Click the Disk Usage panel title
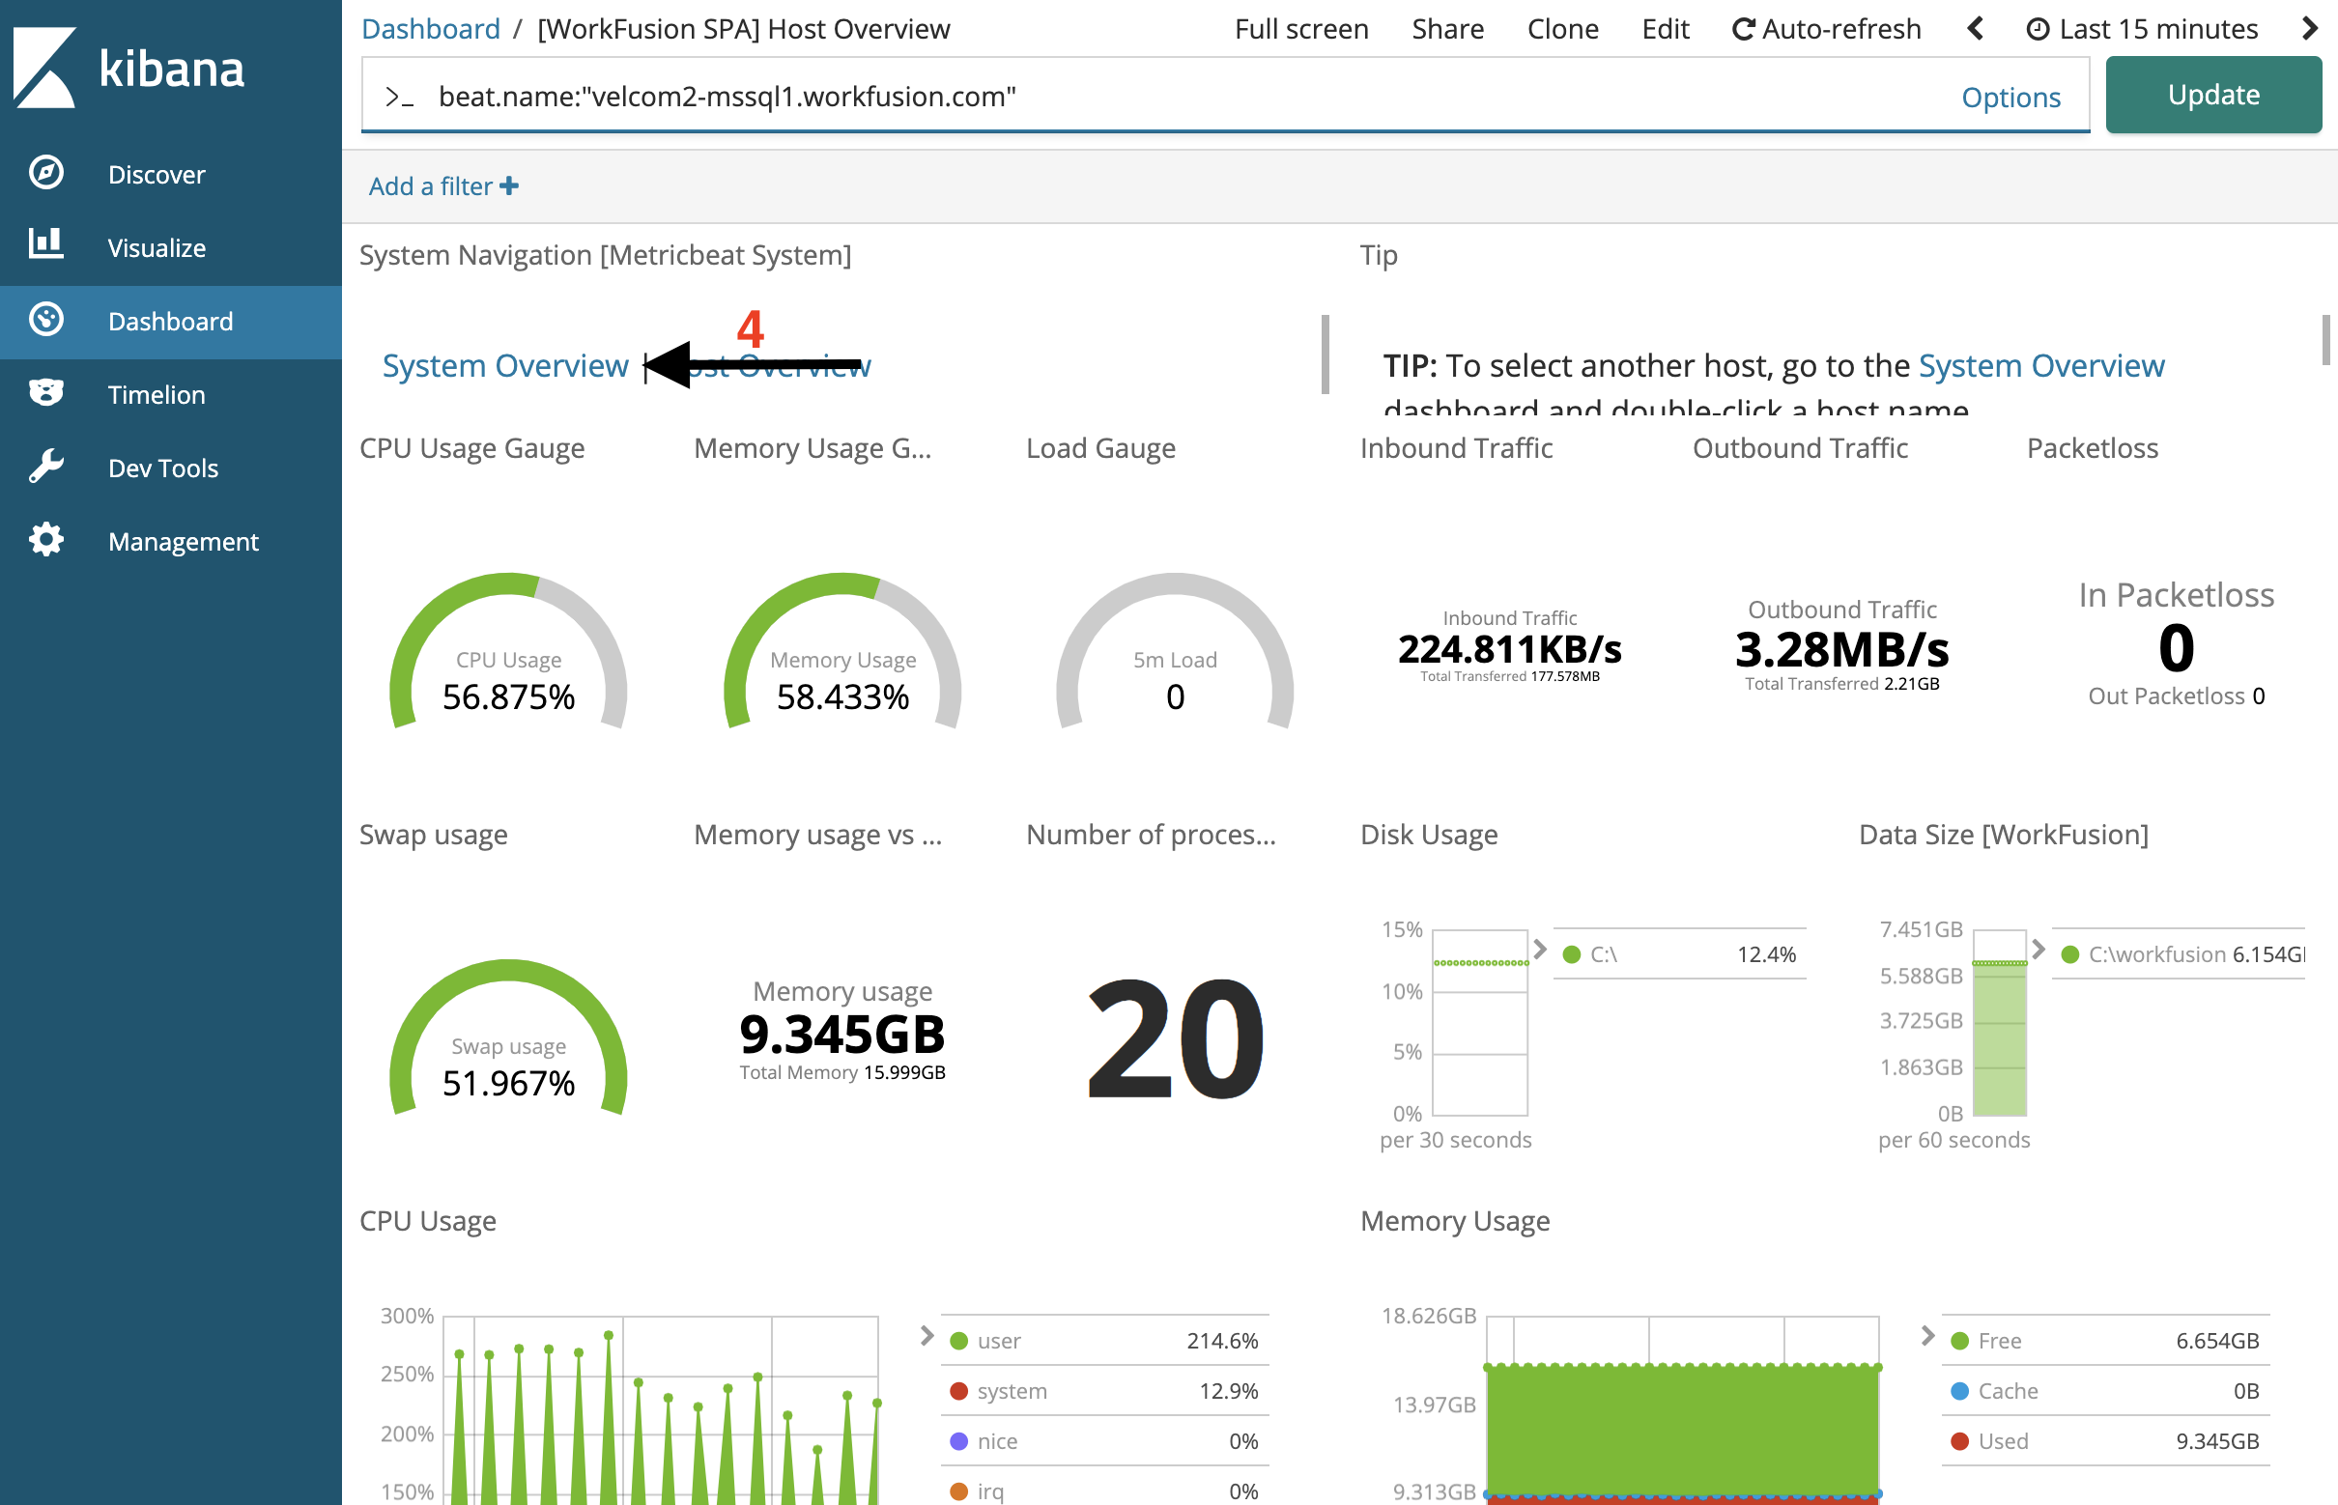This screenshot has width=2338, height=1505. coord(1429,835)
